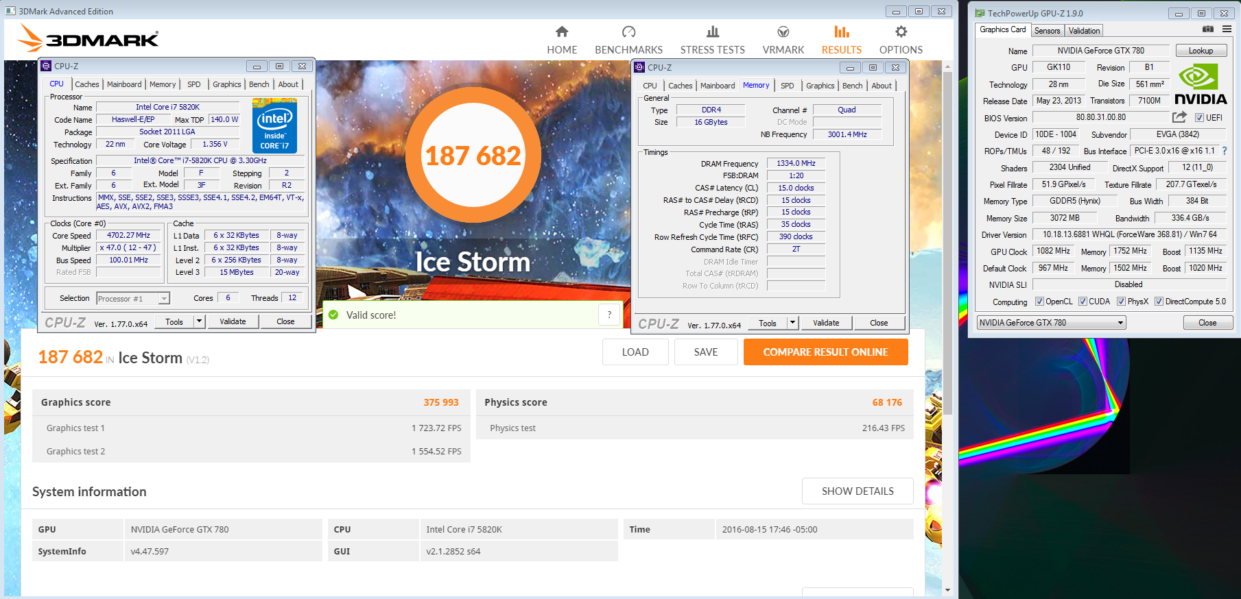Open the NVIDIA GeForce GTX 780 GPU selector
The height and width of the screenshot is (599, 1241).
[x=1052, y=323]
